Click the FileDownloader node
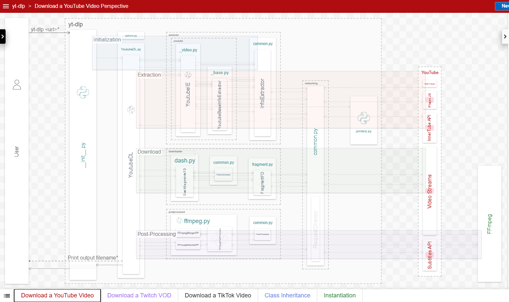The height and width of the screenshot is (302, 509). point(223,175)
